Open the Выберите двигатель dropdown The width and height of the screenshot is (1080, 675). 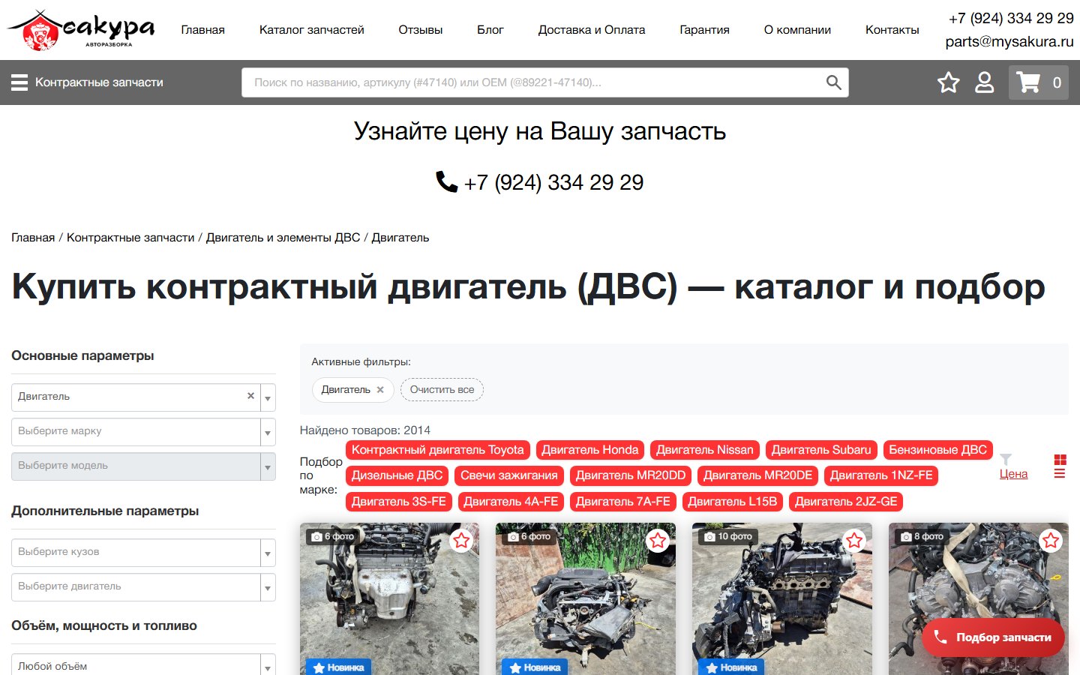point(143,587)
